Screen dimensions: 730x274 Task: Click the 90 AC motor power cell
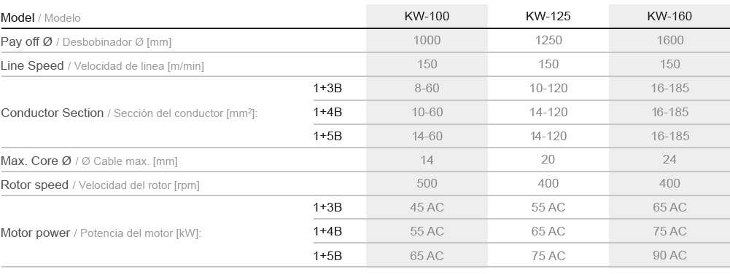(x=669, y=255)
